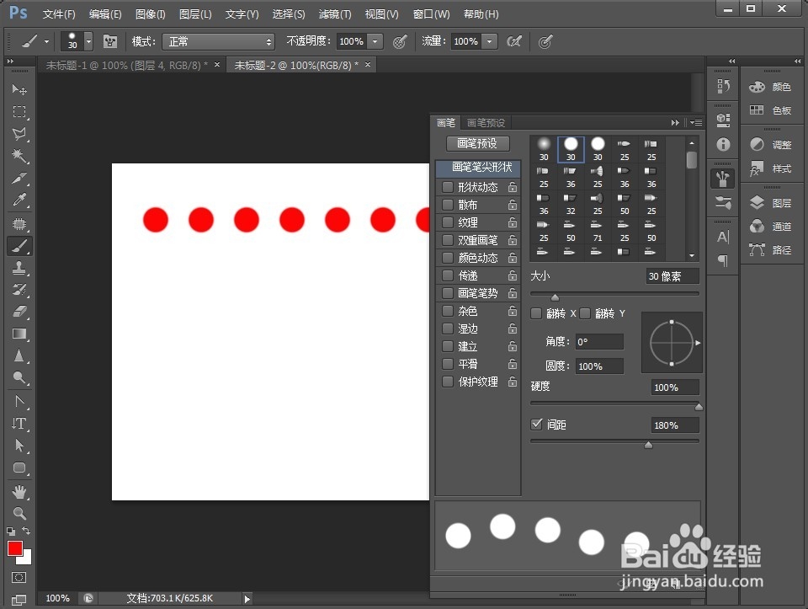The height and width of the screenshot is (609, 808).
Task: Toggle the Brush panel button in options bar
Action: click(x=110, y=41)
